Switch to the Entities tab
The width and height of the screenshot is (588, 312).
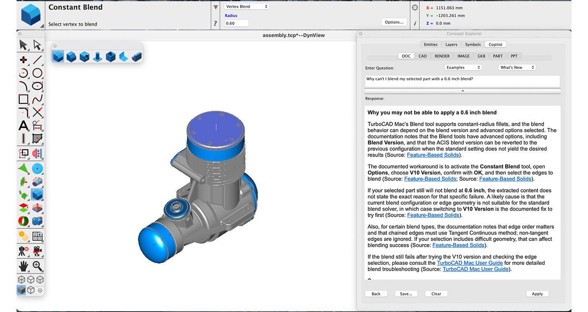point(430,45)
